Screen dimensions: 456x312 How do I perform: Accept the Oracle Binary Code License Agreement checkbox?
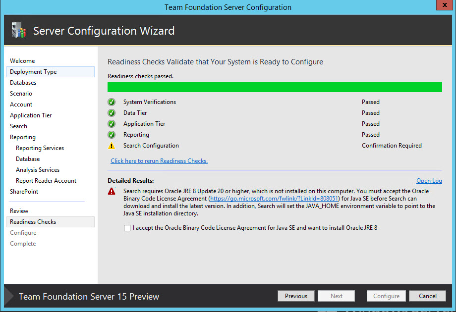click(127, 228)
